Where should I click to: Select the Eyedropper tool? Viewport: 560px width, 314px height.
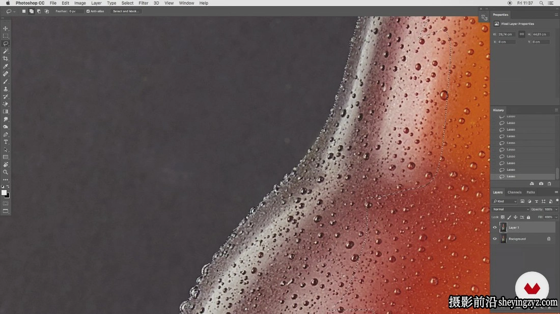pyautogui.click(x=6, y=66)
